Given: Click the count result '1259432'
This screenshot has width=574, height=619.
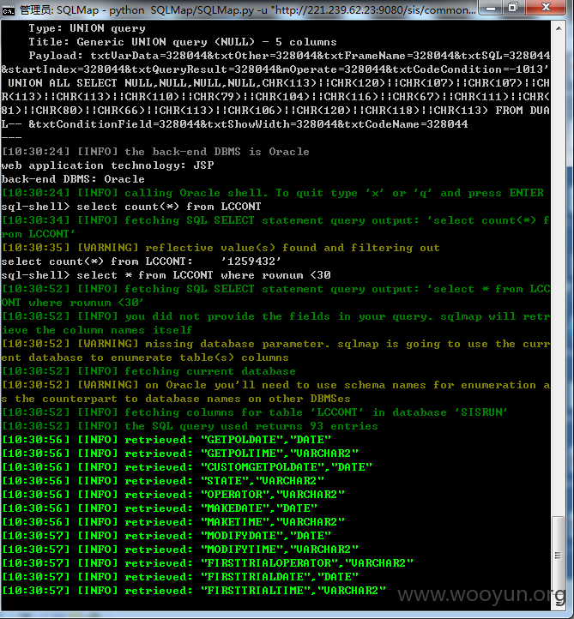Looking at the screenshot, I should click(x=251, y=261).
